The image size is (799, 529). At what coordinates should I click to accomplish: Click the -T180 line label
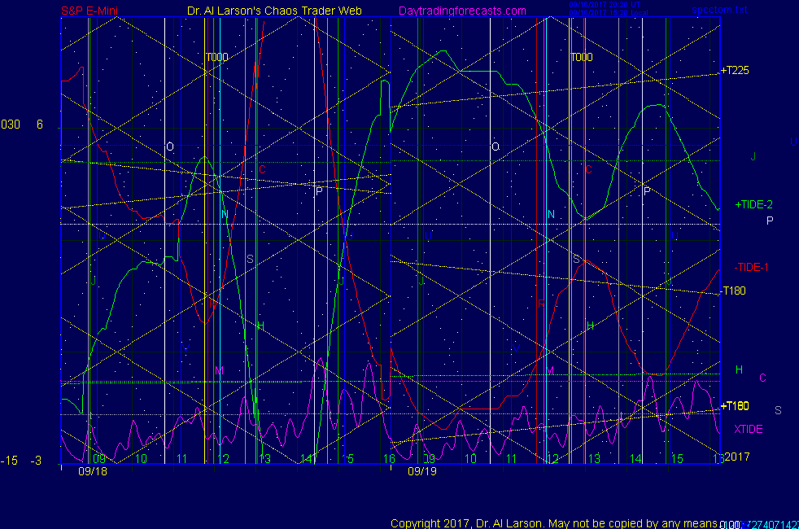[734, 291]
